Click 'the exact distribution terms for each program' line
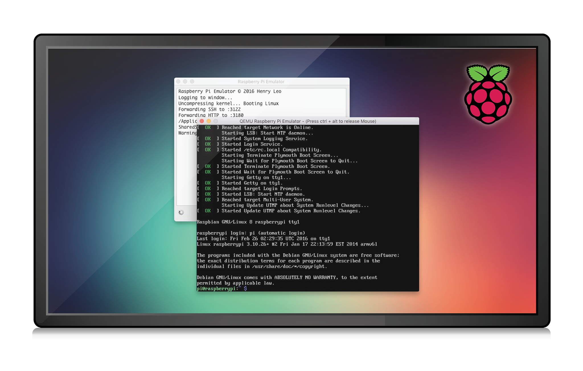Viewport: 583px width, 371px height. pyautogui.click(x=288, y=261)
